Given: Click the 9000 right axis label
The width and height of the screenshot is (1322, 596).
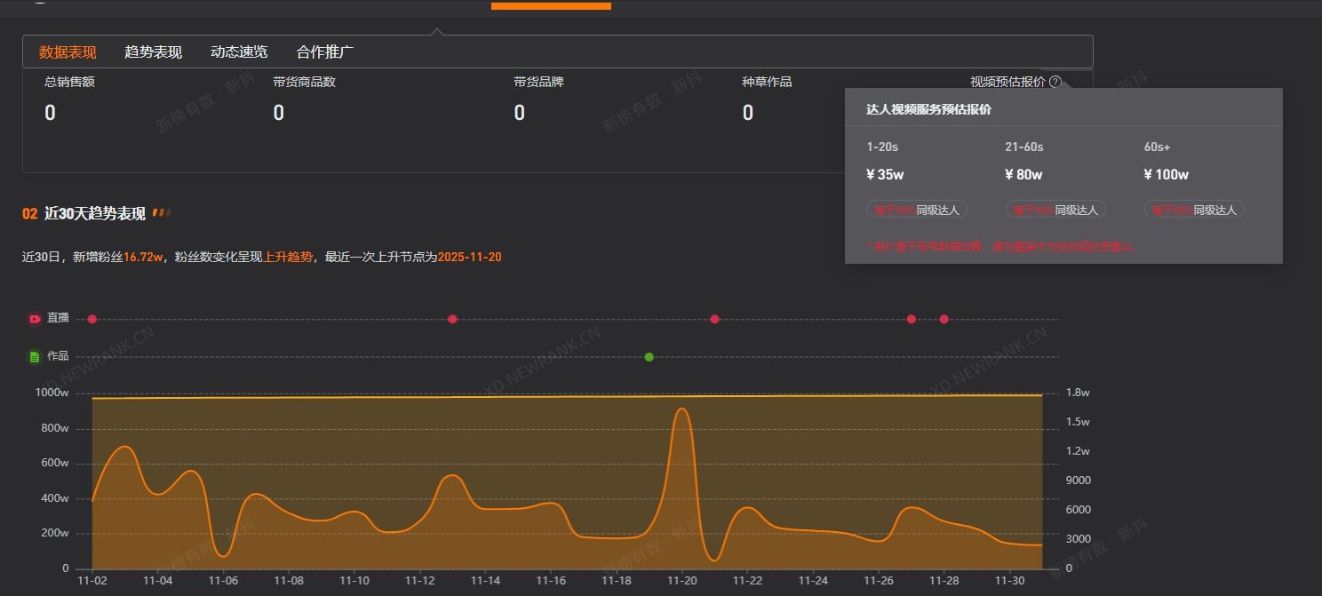Looking at the screenshot, I should tap(1079, 481).
